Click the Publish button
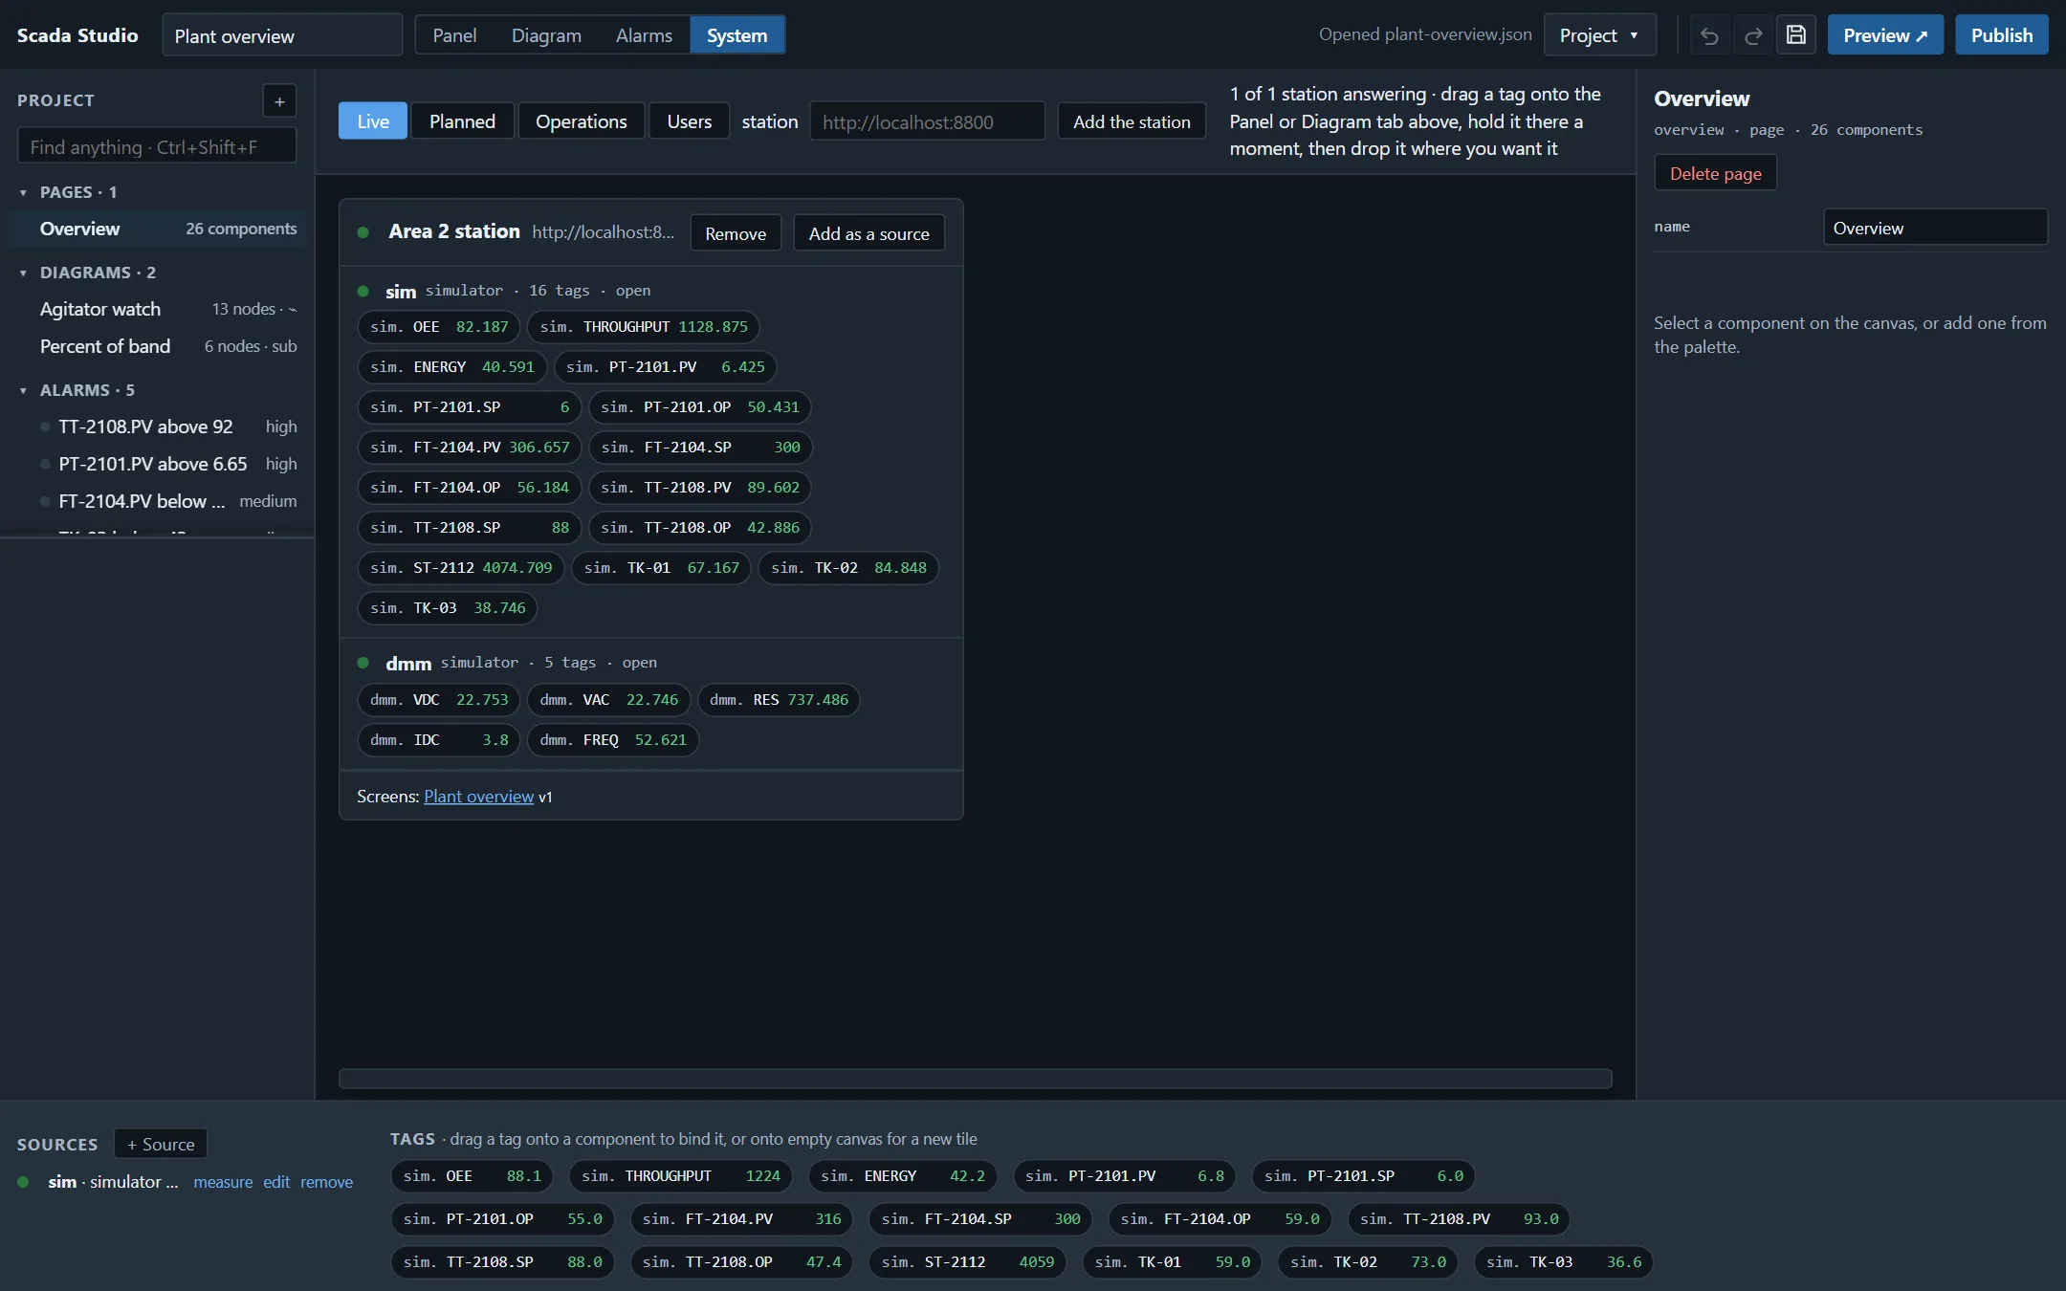2066x1291 pixels. (x=2001, y=35)
